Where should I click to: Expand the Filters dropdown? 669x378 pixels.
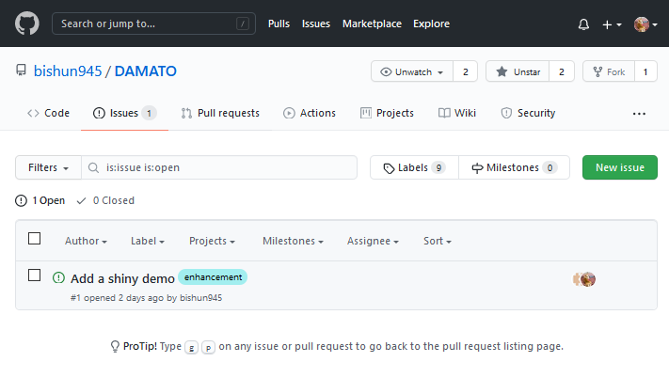coord(48,167)
